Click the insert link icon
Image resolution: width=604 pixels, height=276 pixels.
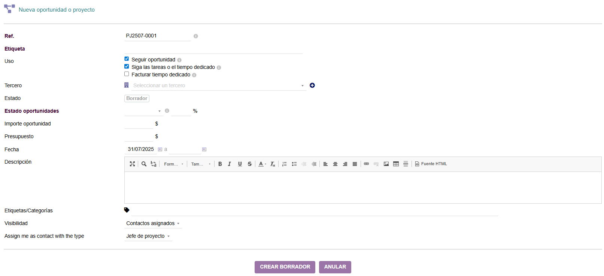coord(366,164)
